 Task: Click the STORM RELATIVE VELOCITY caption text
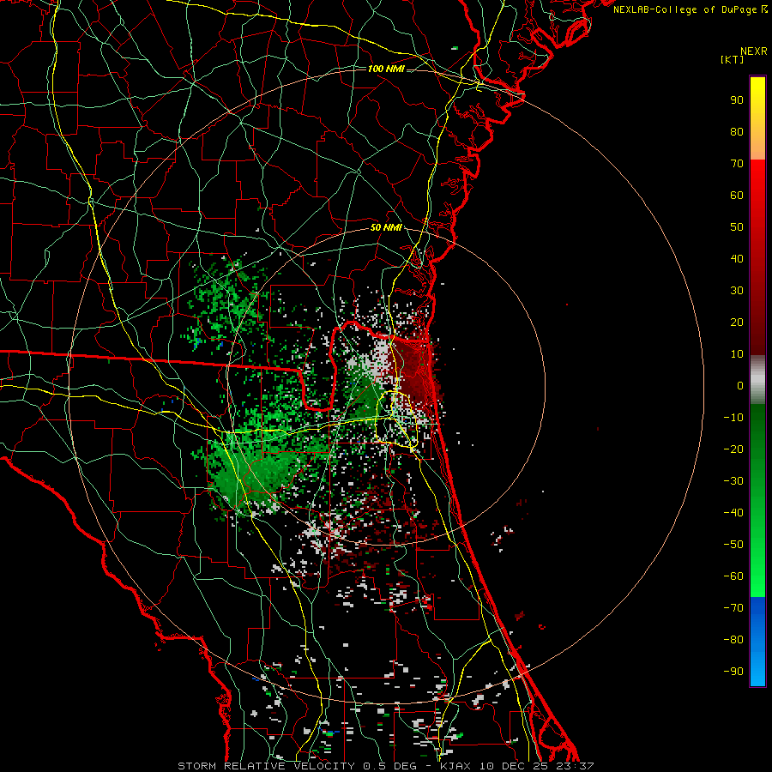pos(266,766)
